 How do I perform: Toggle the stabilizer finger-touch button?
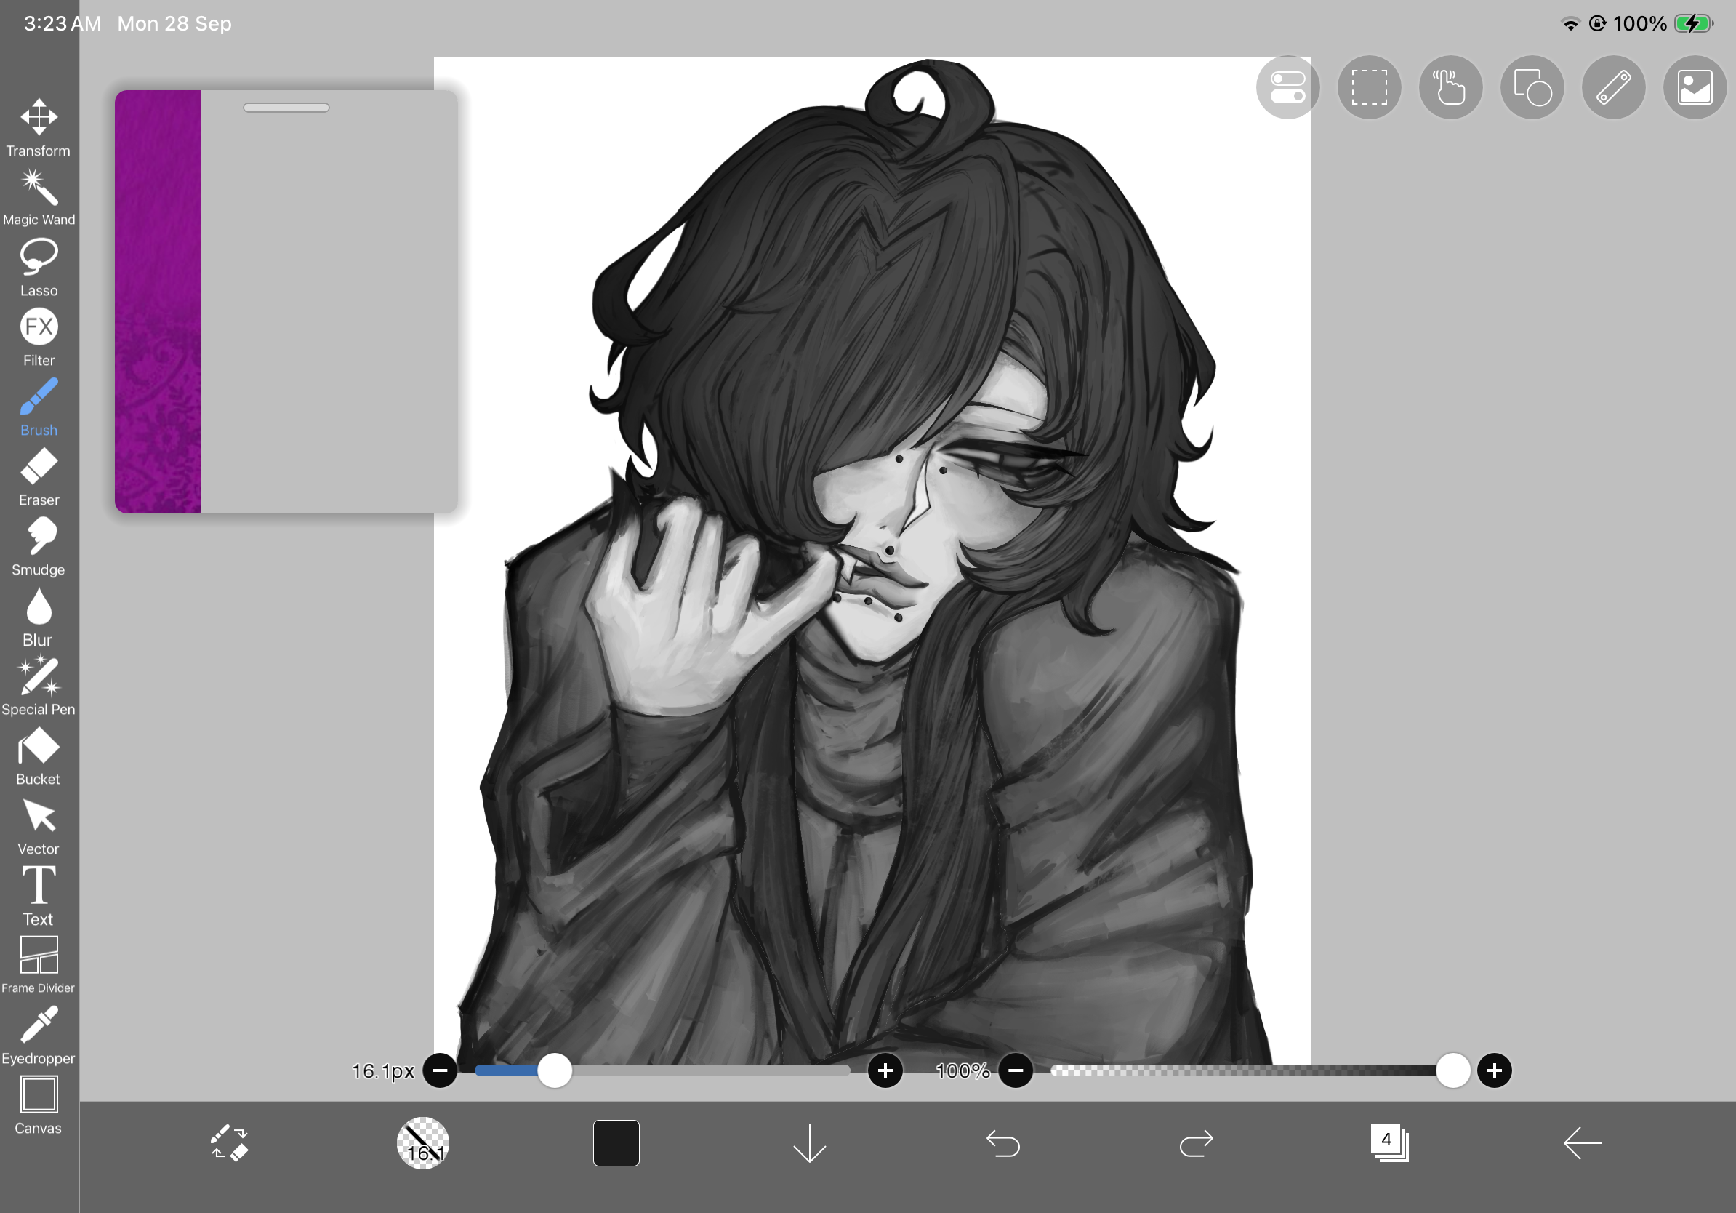1450,88
